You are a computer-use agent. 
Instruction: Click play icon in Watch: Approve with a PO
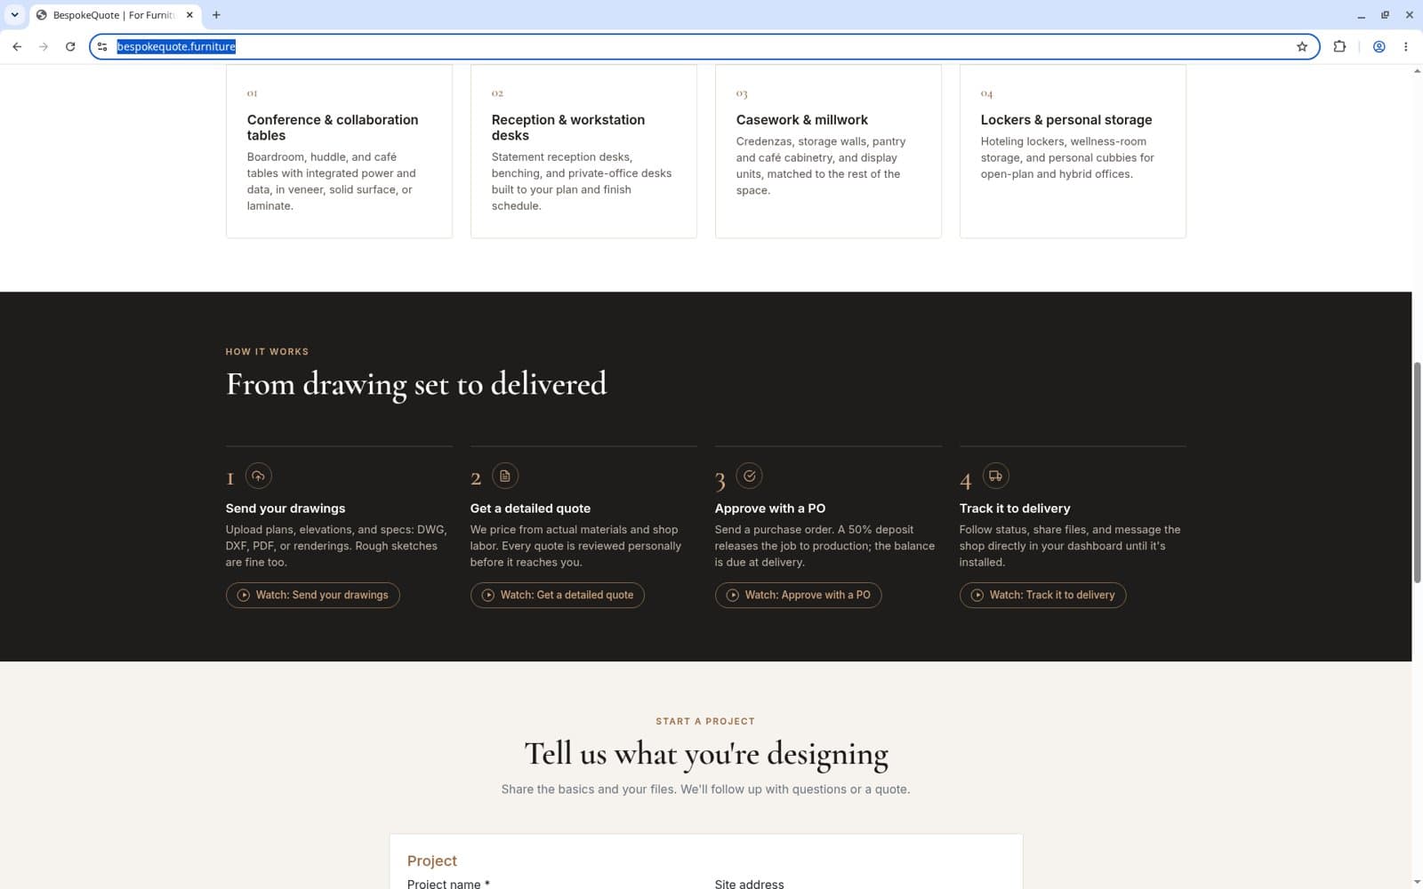tap(733, 595)
